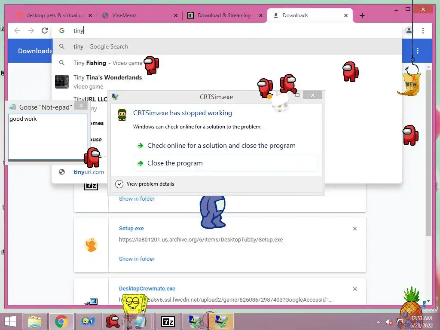Click the address bar containing 'tiny'

[x=227, y=31]
